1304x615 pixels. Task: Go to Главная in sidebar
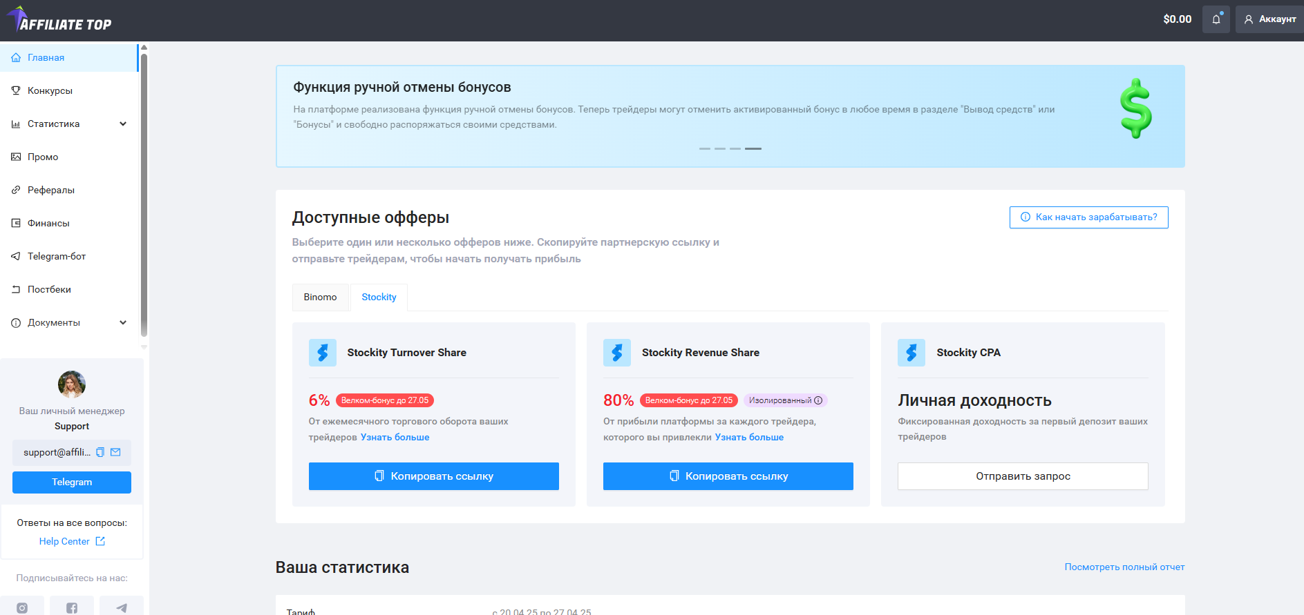pyautogui.click(x=69, y=57)
